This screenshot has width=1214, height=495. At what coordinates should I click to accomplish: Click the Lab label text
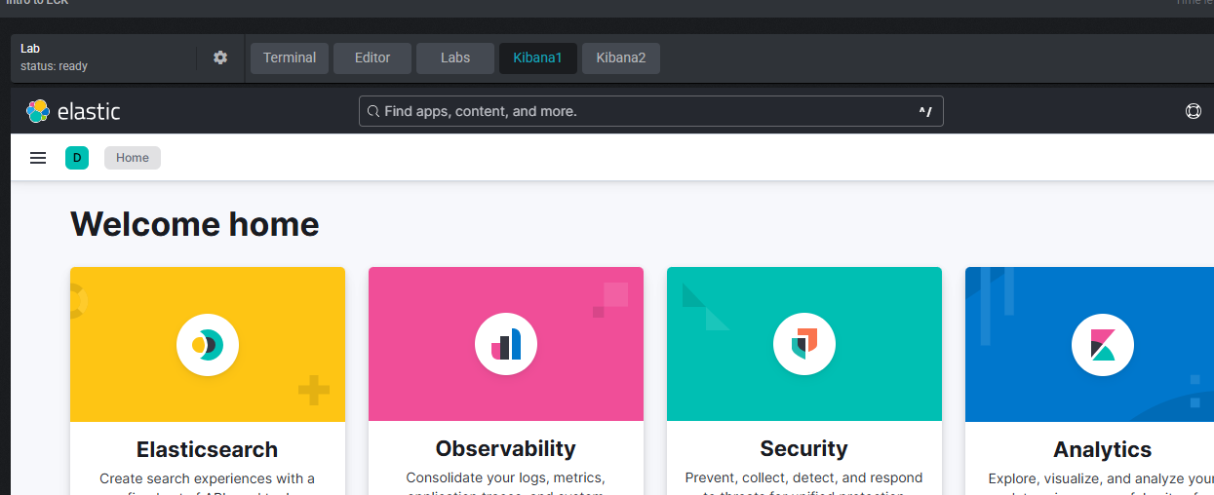[x=30, y=48]
